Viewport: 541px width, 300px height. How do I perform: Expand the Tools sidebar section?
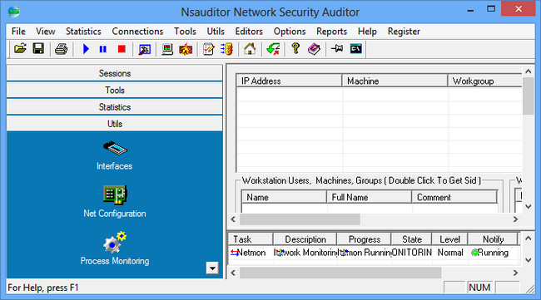point(115,91)
